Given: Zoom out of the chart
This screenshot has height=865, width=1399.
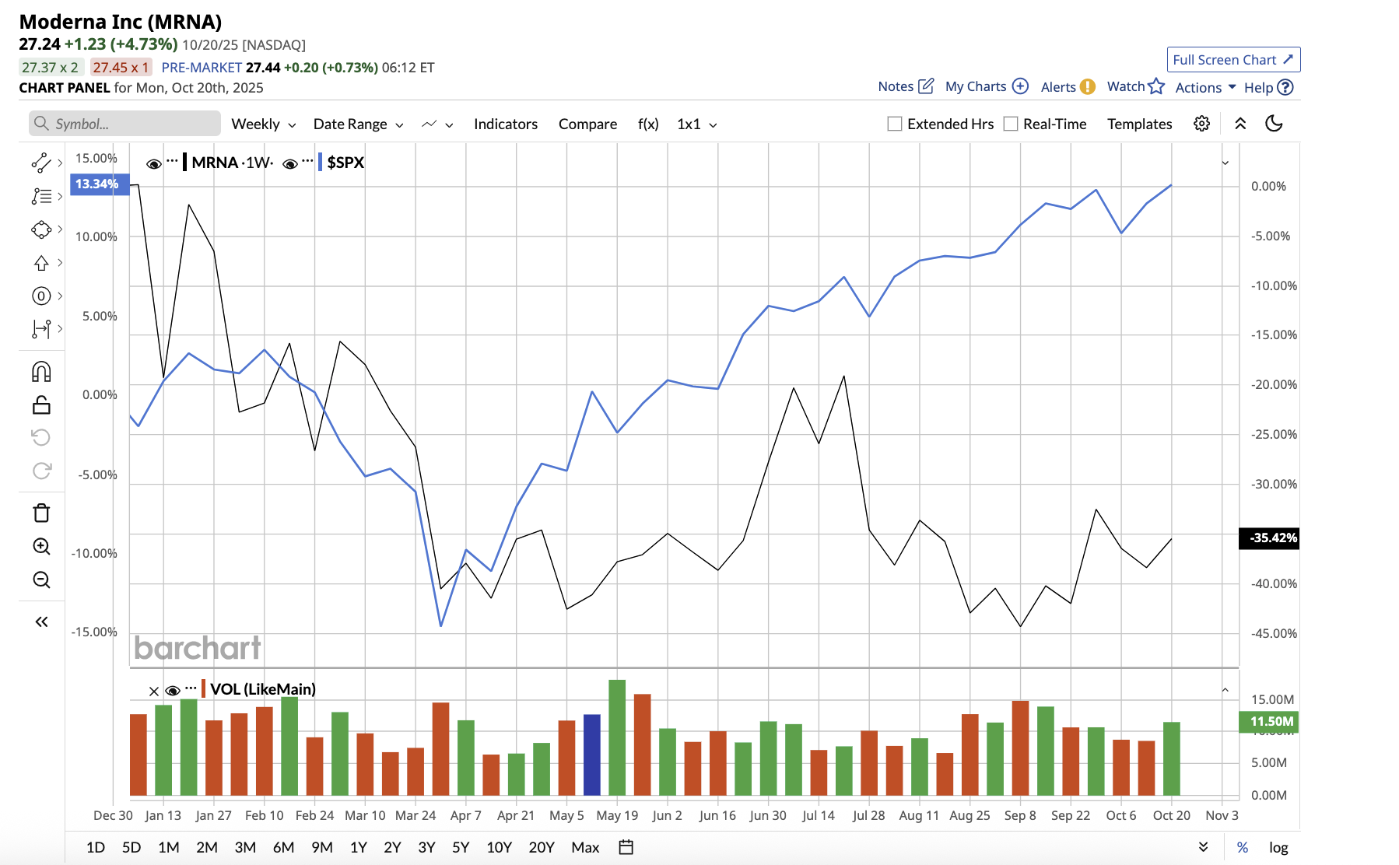Looking at the screenshot, I should click(41, 580).
